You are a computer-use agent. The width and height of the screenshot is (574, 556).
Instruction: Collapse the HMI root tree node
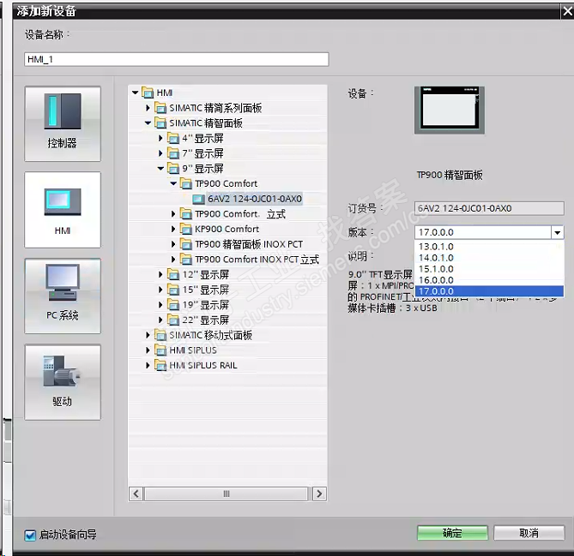(x=135, y=93)
